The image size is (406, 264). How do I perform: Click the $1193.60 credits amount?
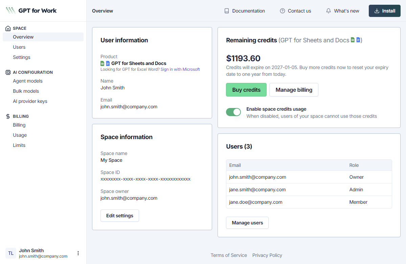[243, 58]
